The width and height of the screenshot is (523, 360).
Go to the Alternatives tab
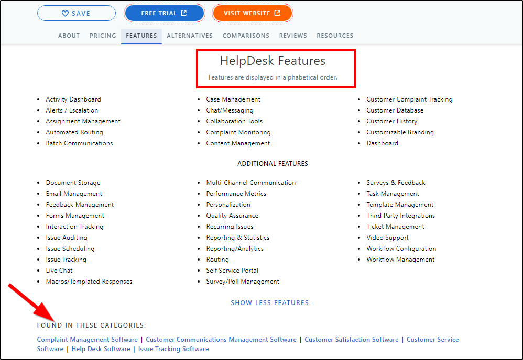pos(190,36)
